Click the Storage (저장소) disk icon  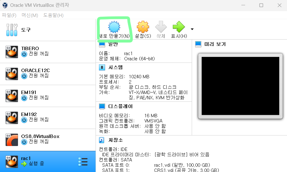(x=101, y=140)
